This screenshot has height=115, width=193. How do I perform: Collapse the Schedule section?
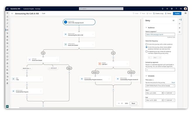pyautogui.click(x=146, y=76)
